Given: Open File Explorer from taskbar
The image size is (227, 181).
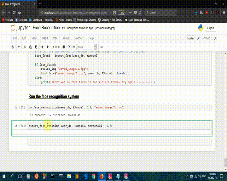Looking at the screenshot, I should [x=69, y=176].
